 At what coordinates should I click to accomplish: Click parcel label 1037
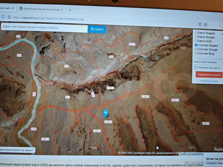click(x=93, y=95)
